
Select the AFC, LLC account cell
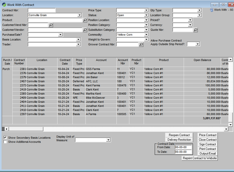click(101, 81)
